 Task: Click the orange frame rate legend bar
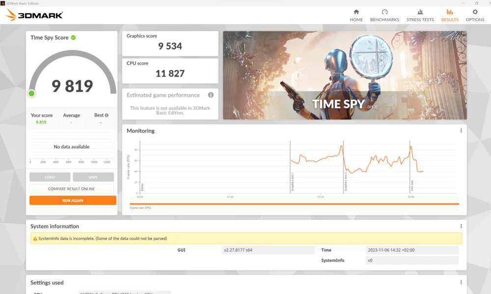click(x=294, y=204)
